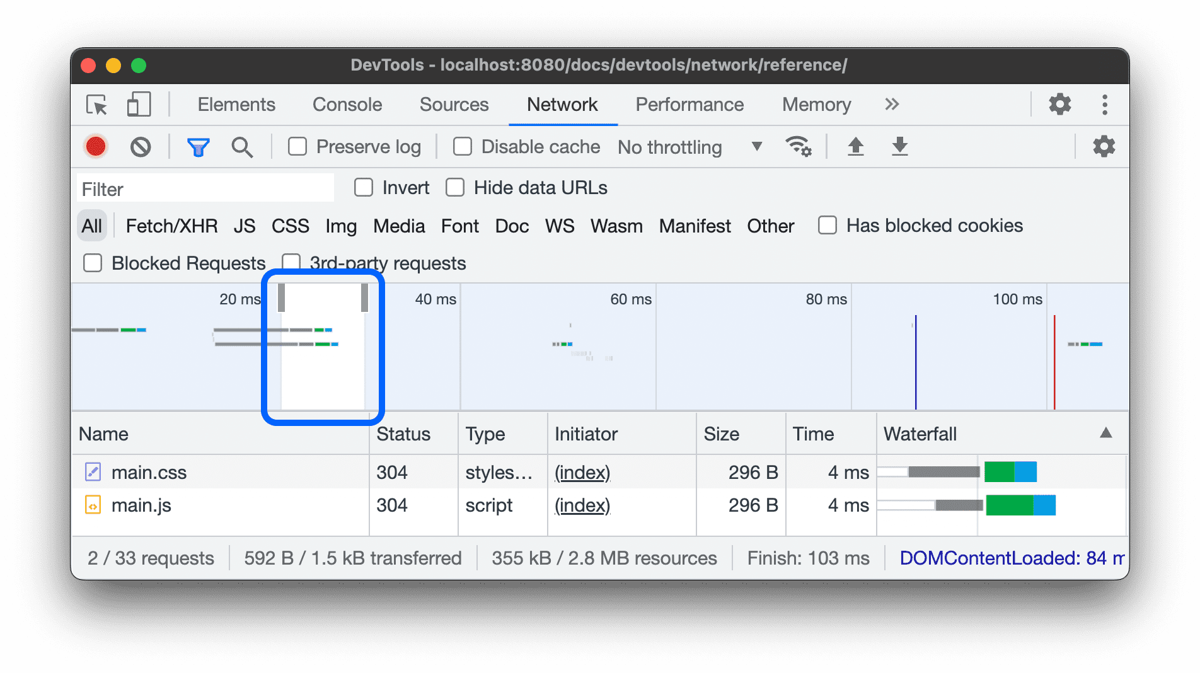Open network conditions Wi-Fi icon
The height and width of the screenshot is (673, 1200).
798,147
